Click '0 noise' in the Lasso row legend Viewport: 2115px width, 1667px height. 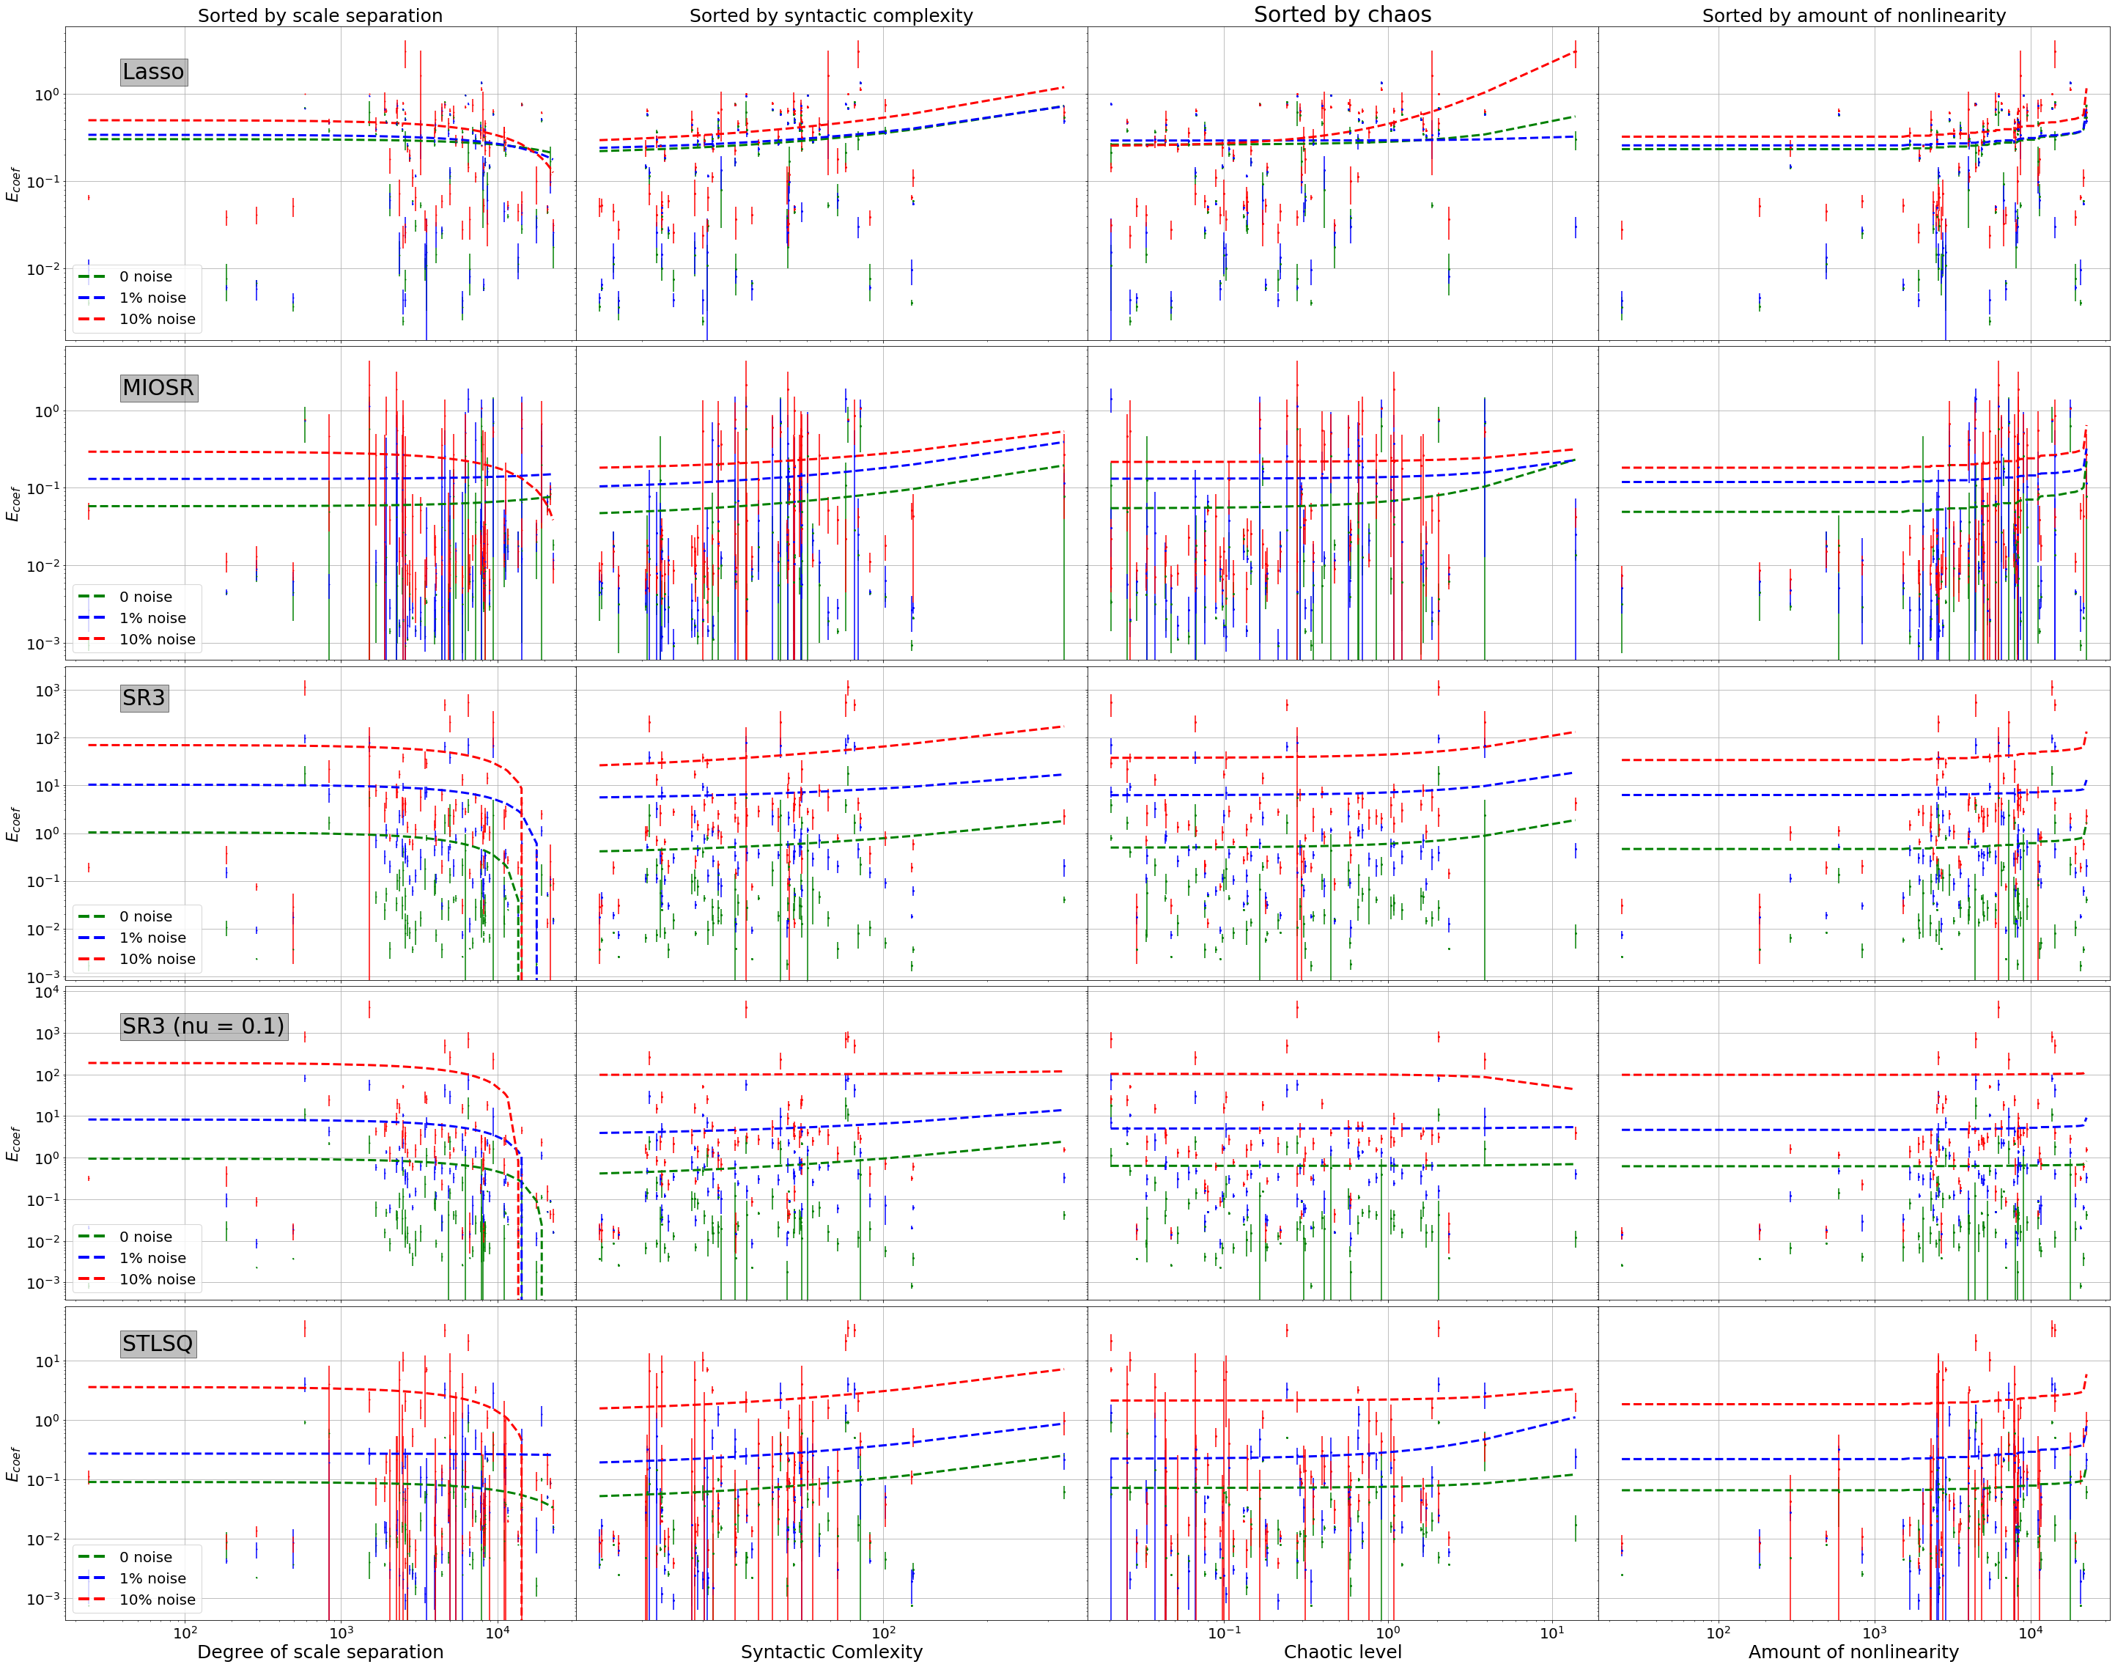(x=145, y=276)
